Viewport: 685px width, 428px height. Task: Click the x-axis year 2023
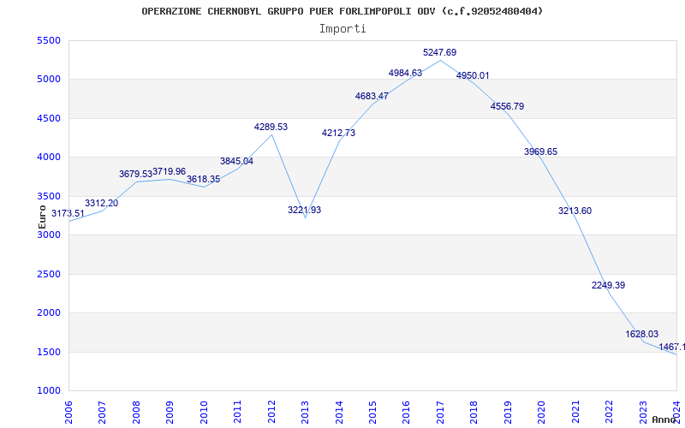(x=643, y=413)
